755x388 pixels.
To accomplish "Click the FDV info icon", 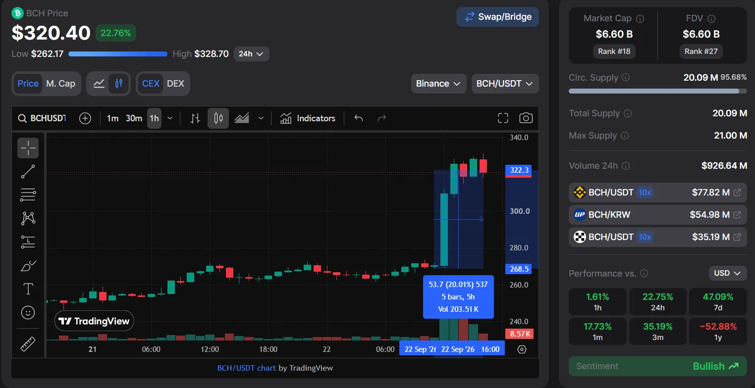I will [x=711, y=19].
